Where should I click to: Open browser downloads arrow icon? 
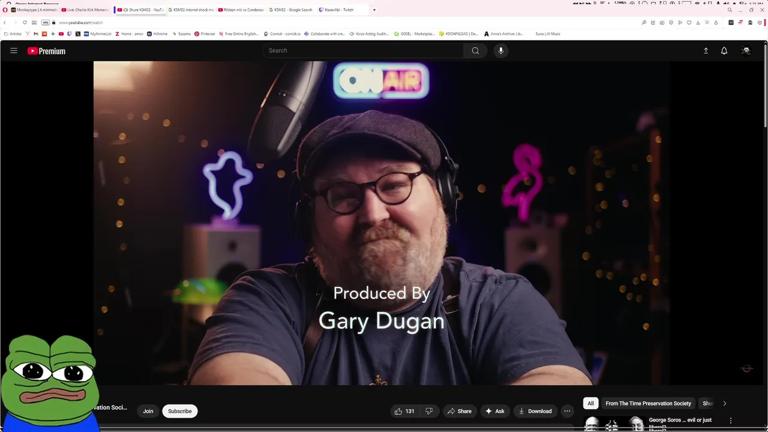[x=698, y=23]
